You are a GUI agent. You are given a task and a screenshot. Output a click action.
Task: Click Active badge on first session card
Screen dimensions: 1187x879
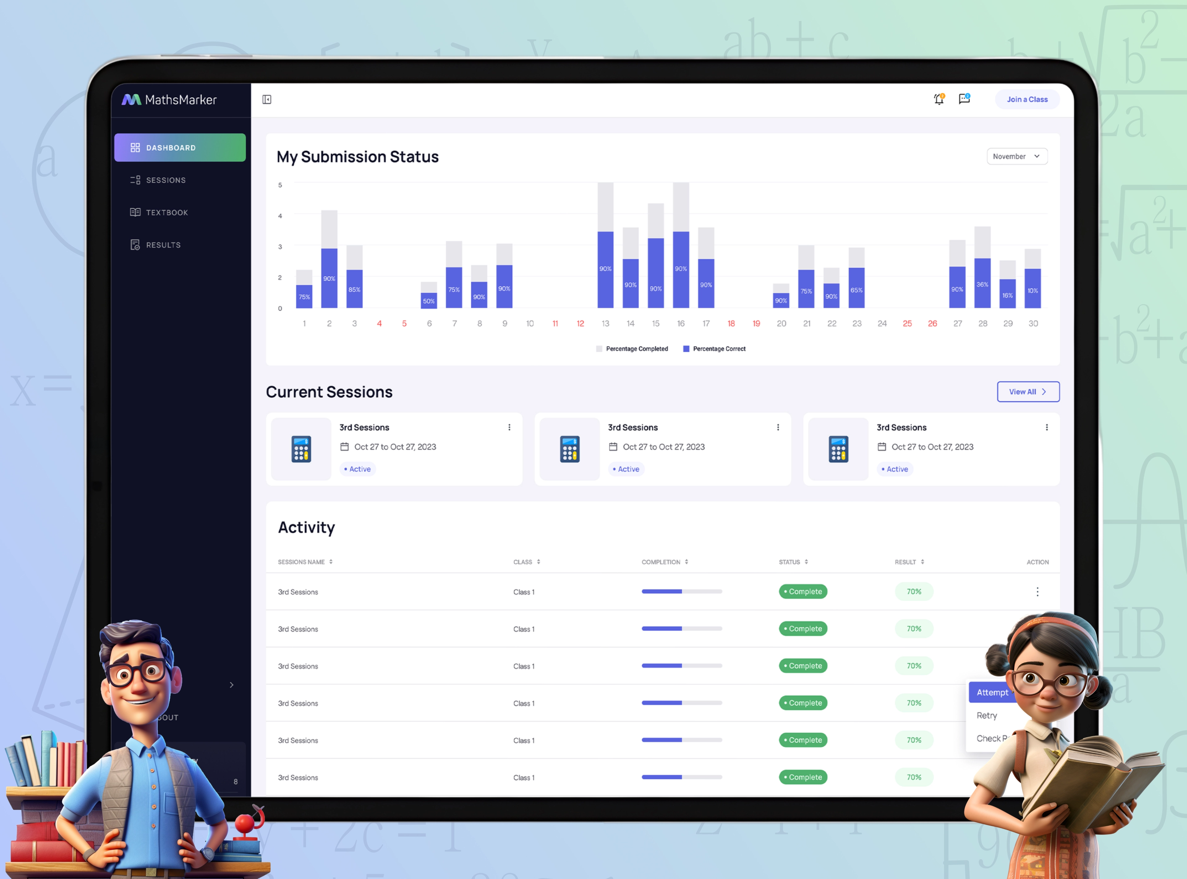click(x=358, y=469)
